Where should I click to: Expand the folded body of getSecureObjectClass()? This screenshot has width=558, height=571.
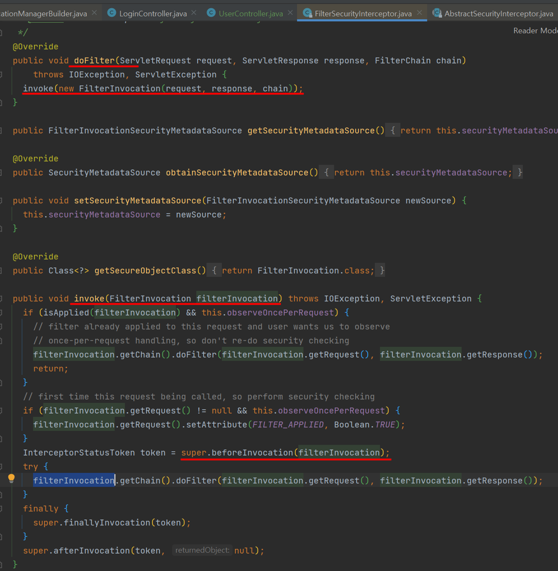pos(214,270)
